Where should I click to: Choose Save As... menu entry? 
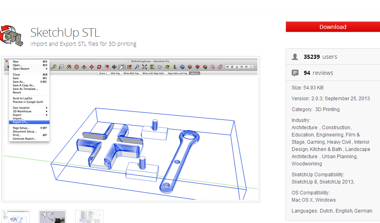29,82
